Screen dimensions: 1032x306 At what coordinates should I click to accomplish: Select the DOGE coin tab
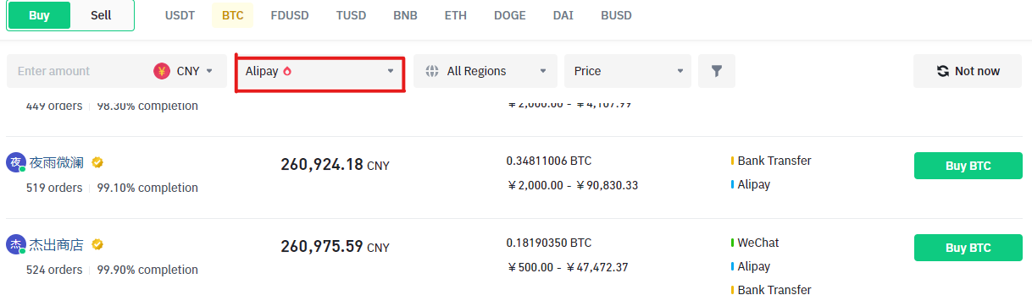(509, 15)
